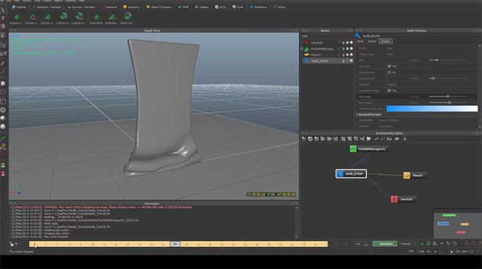Screen dimensions: 482x269
Task: Click the Messages panel scrollbar down arrow
Action: tap(297, 237)
